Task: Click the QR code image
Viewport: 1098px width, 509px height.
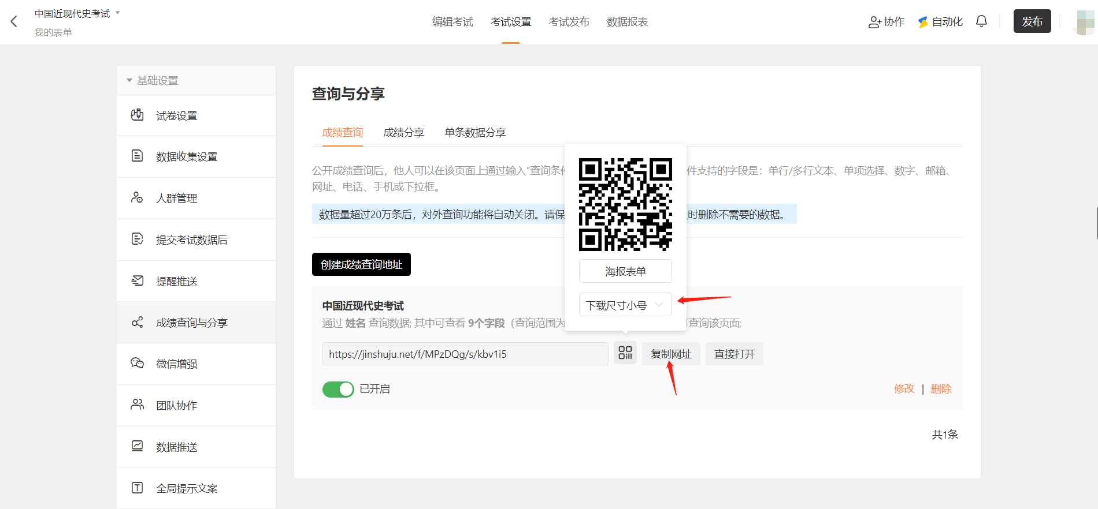Action: [x=625, y=204]
